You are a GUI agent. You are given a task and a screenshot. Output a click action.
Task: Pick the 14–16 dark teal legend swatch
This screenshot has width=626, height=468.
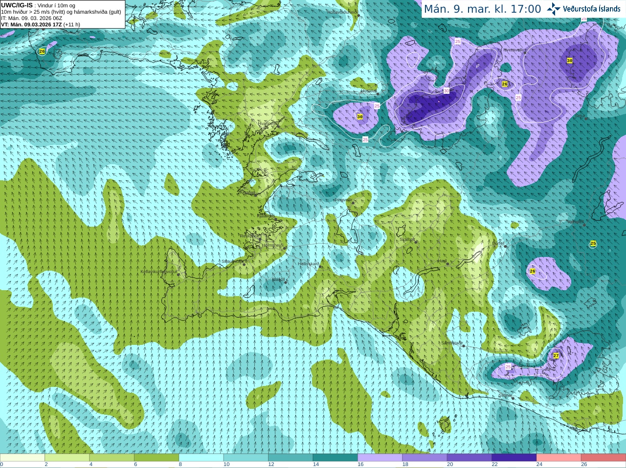coord(335,458)
